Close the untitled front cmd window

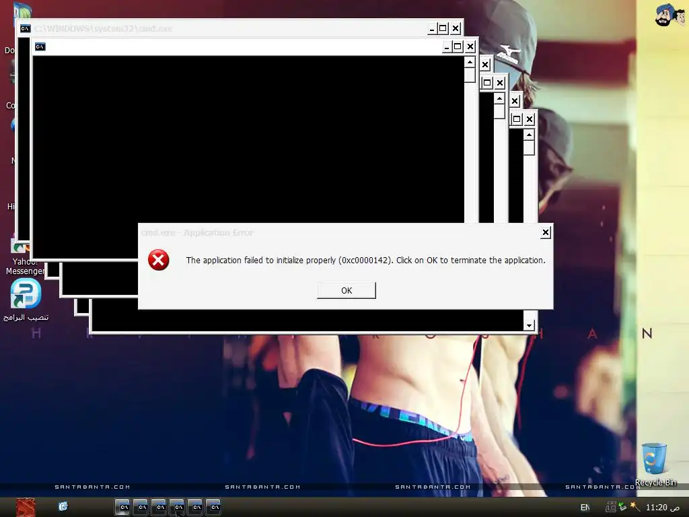click(470, 46)
